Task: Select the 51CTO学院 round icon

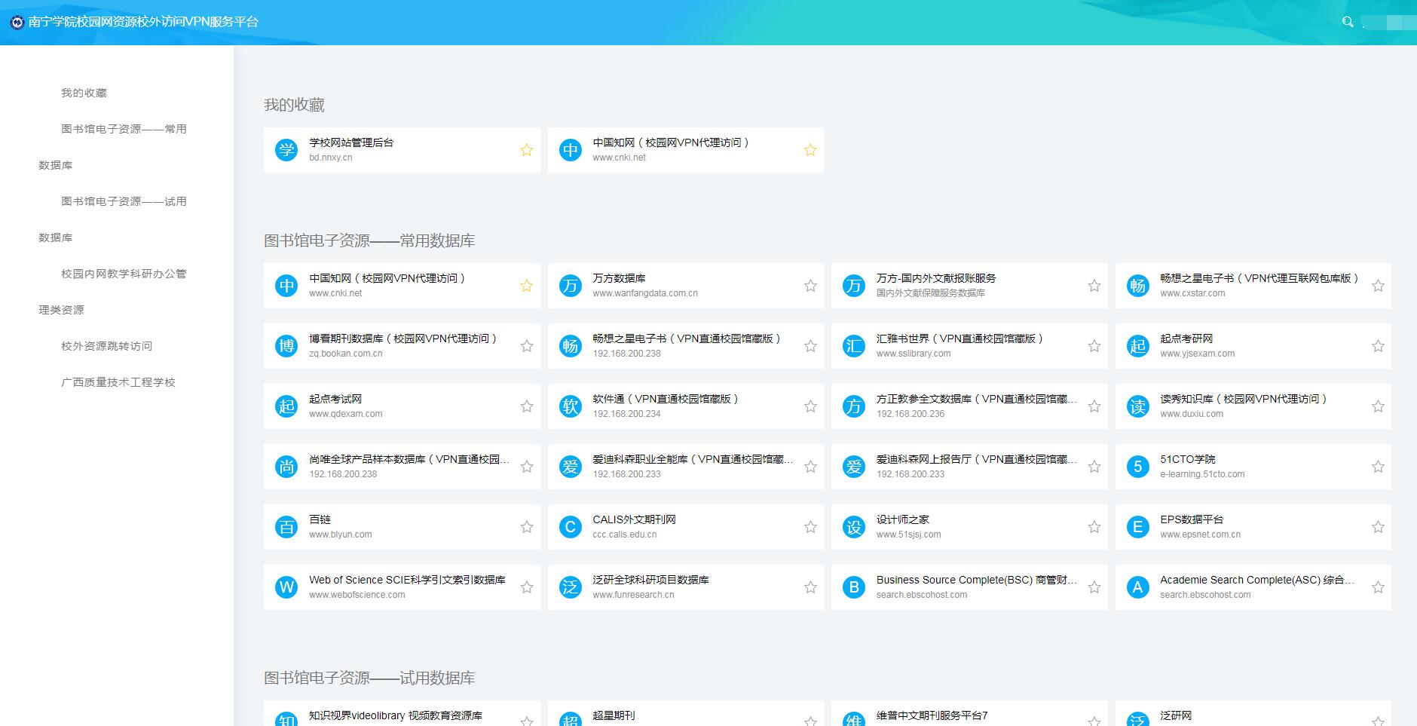Action: tap(1137, 467)
